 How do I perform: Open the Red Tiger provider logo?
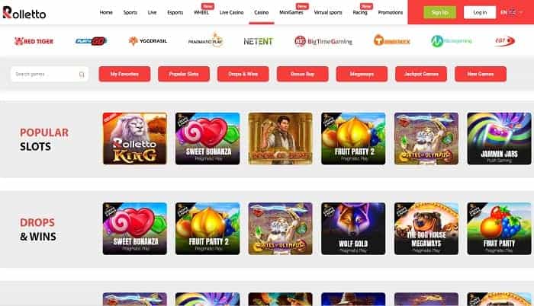pos(34,41)
